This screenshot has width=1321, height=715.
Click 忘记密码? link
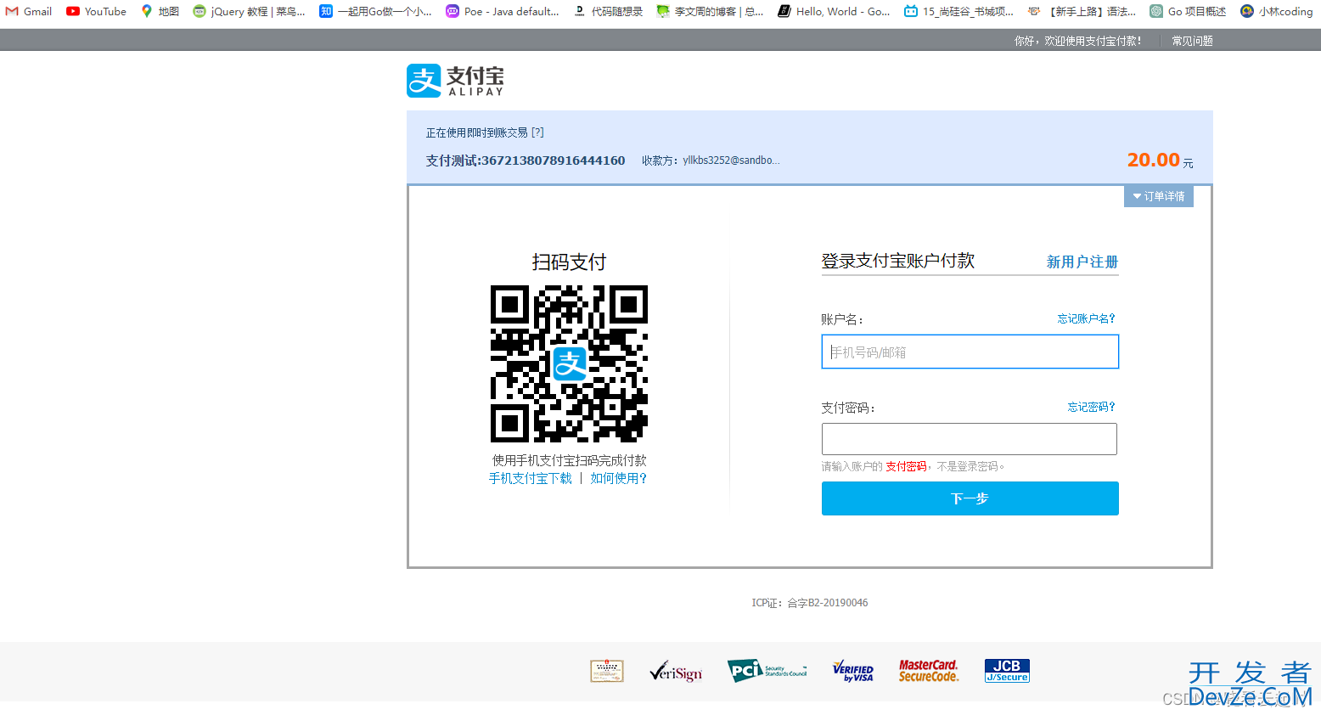pos(1092,407)
